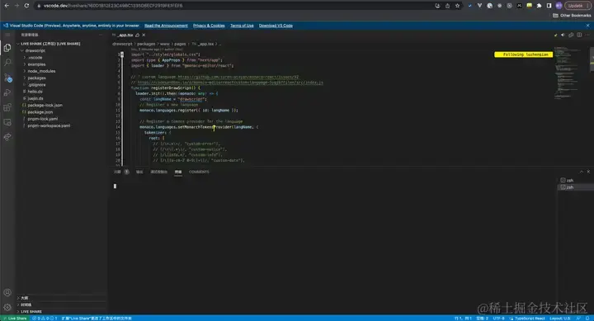Switch to the Terminal panel tab

[178, 172]
